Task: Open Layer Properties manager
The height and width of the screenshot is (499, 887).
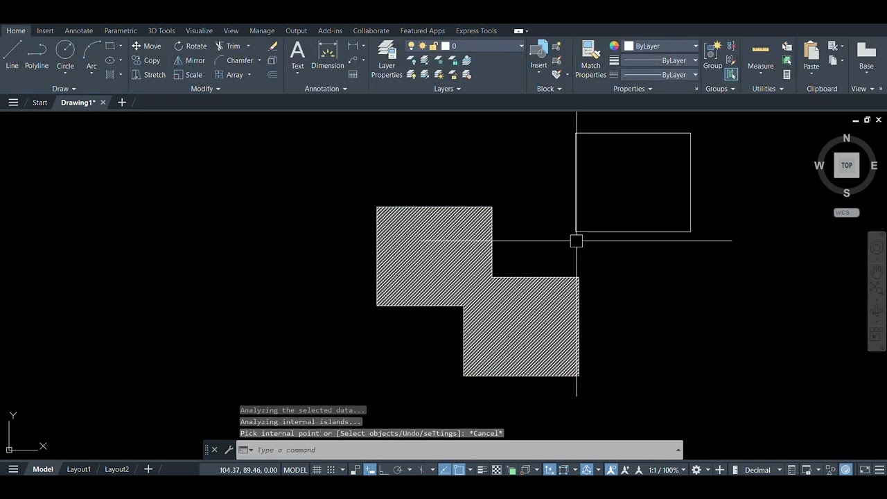Action: (x=387, y=60)
